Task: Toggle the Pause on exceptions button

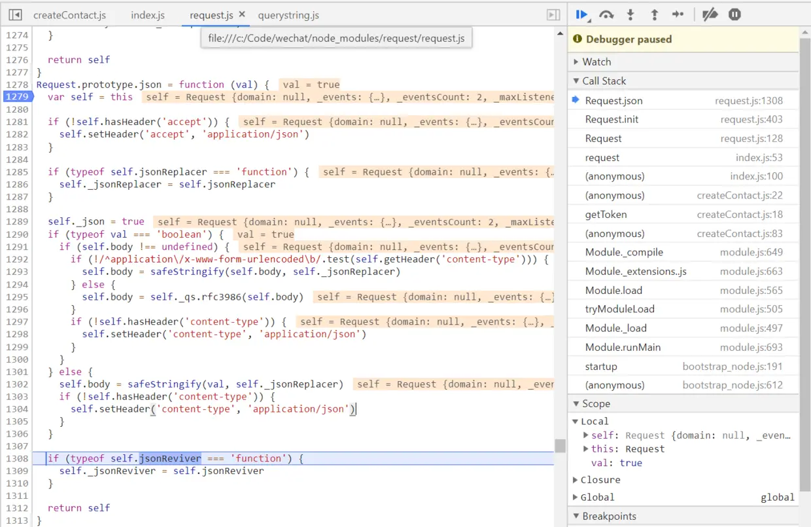Action: tap(734, 14)
